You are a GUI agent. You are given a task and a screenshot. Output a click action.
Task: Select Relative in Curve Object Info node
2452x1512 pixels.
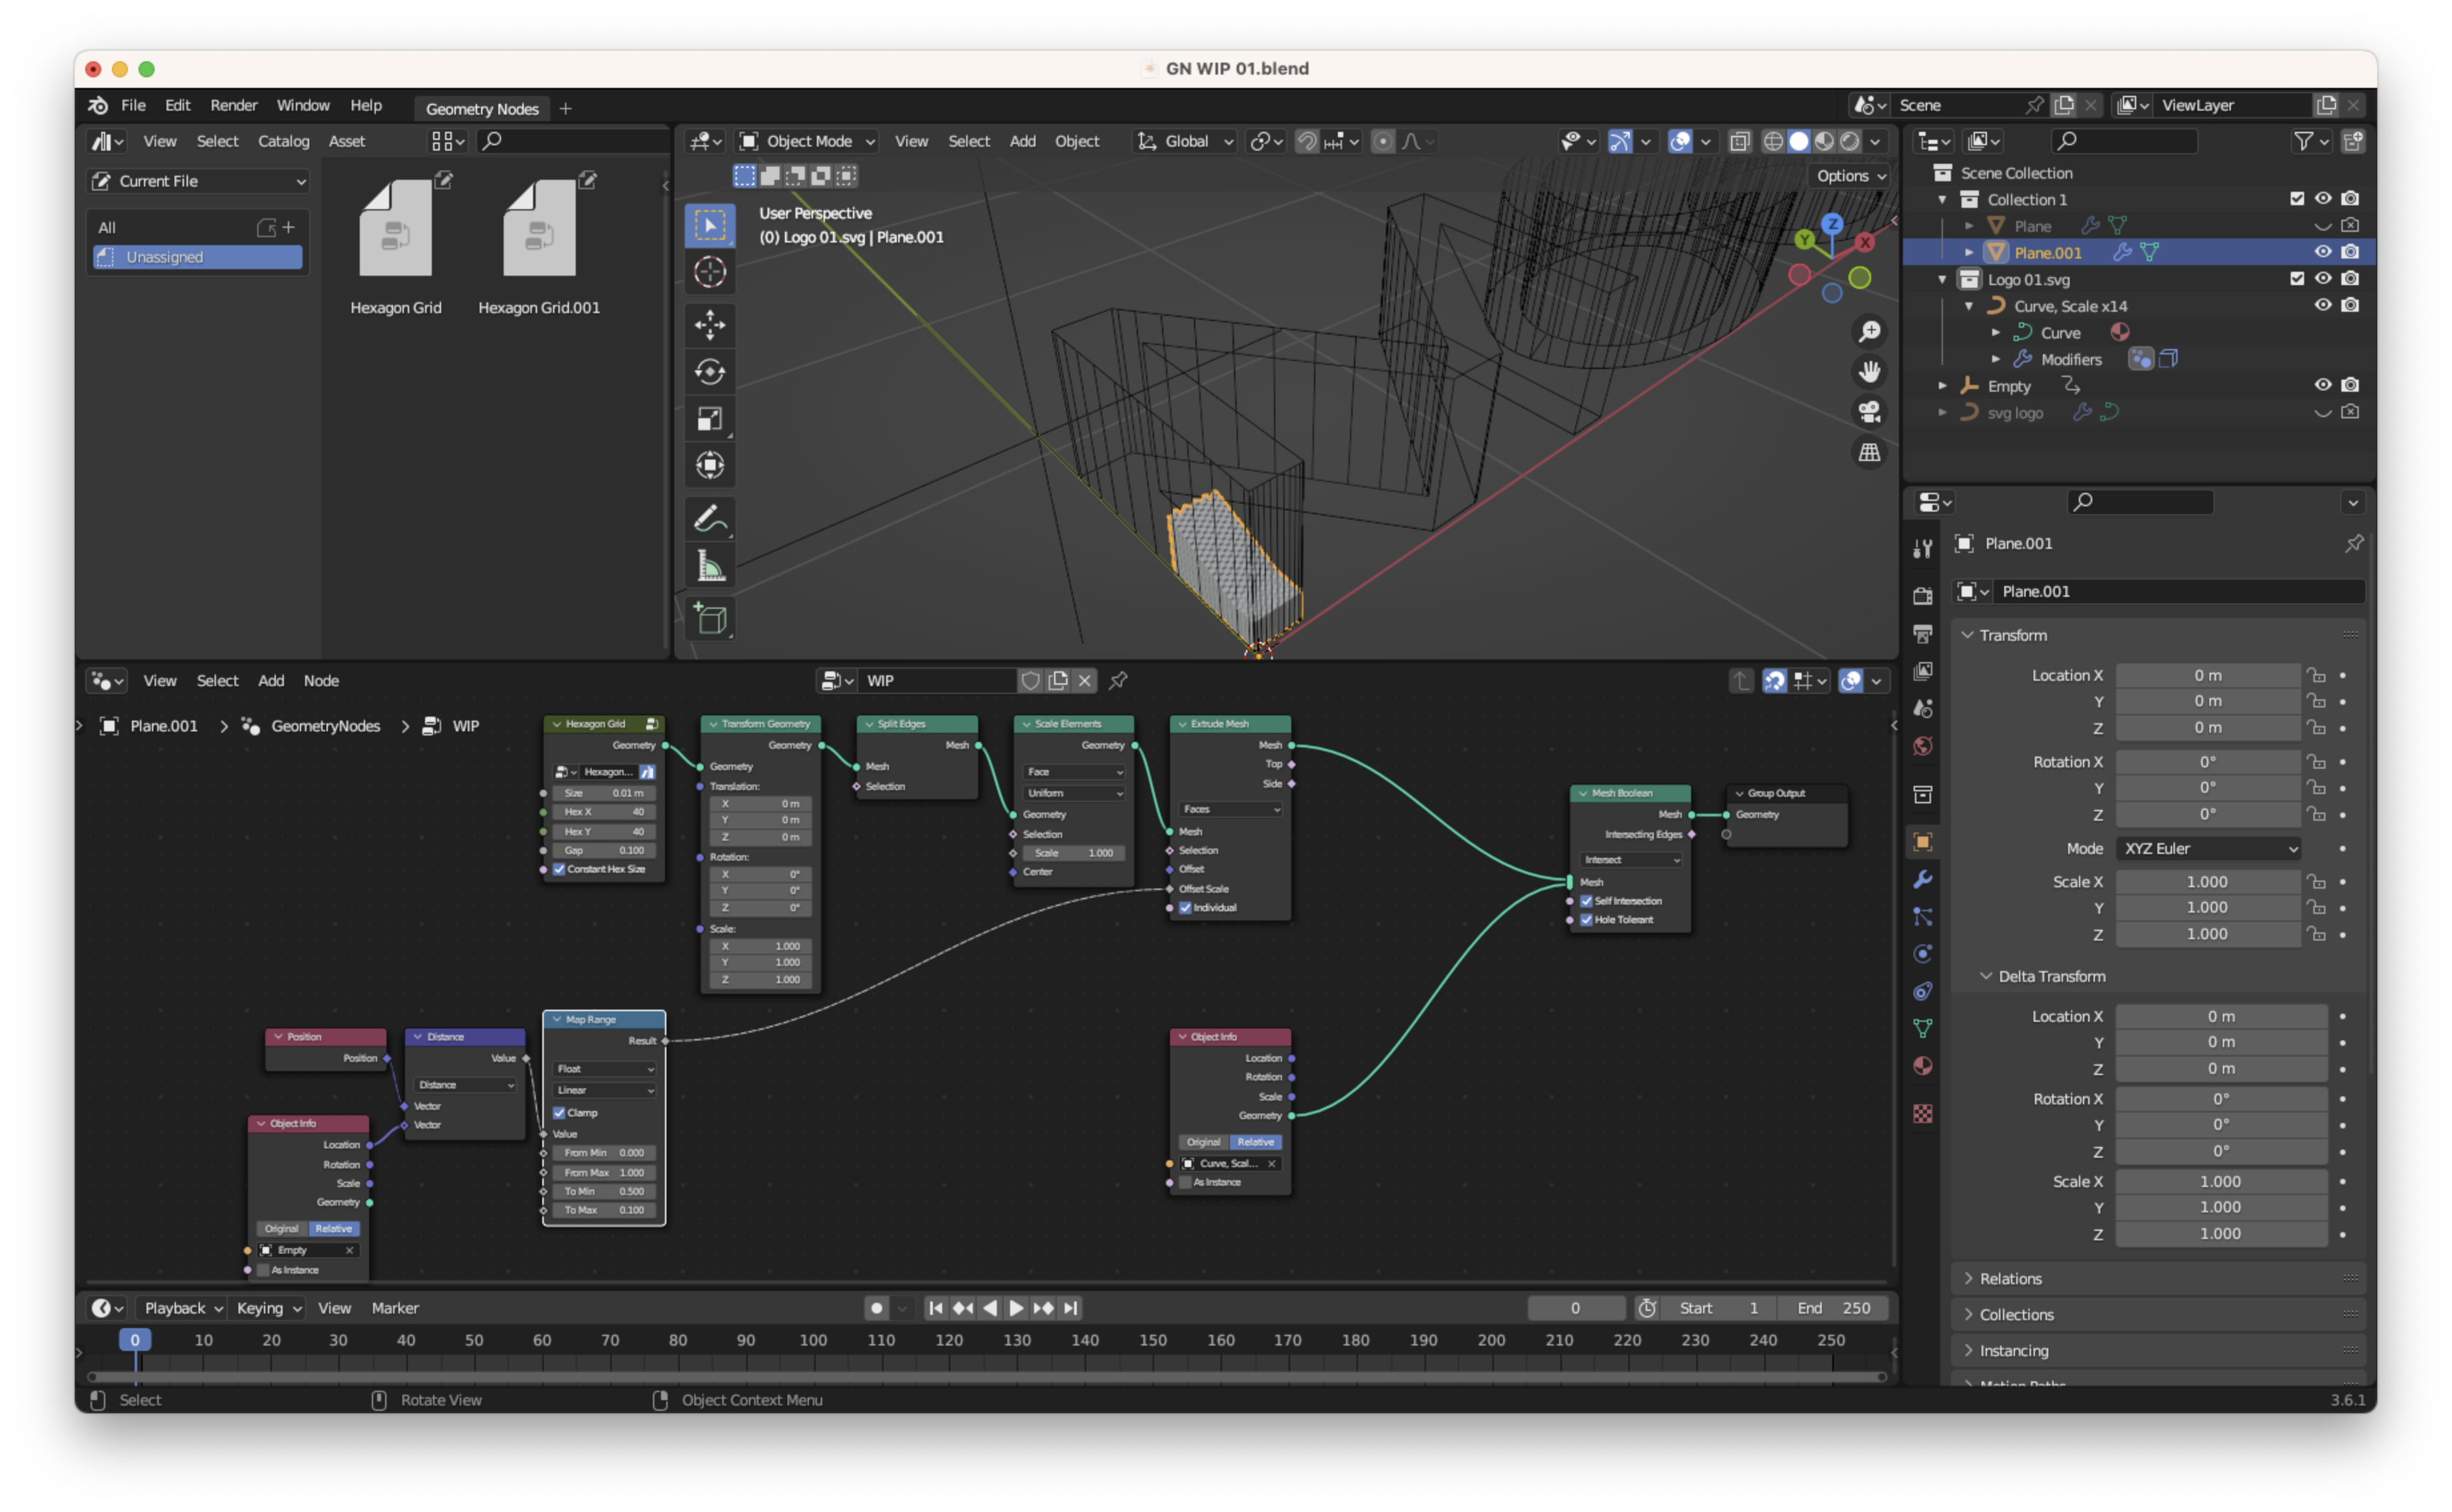1255,1142
